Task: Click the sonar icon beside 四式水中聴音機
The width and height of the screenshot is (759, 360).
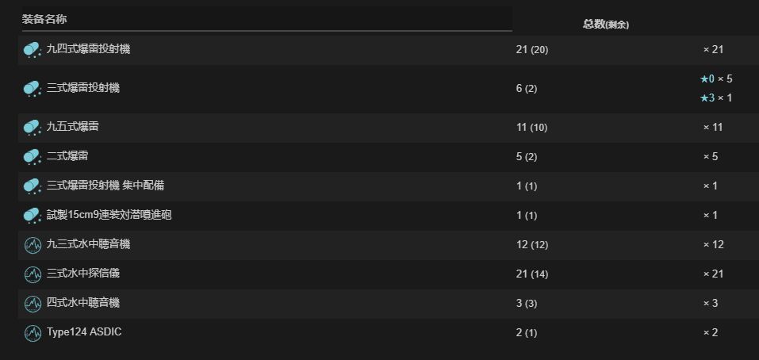Action: pos(33,304)
